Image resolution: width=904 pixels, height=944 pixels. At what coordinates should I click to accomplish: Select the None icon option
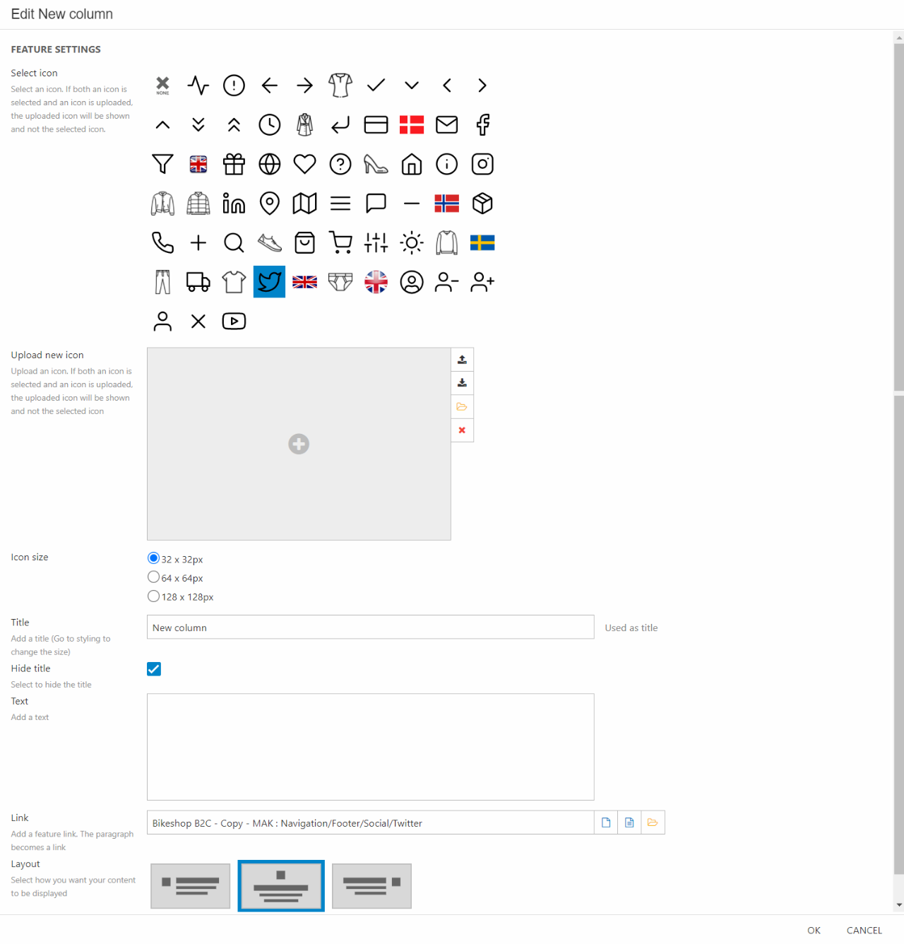coord(162,85)
